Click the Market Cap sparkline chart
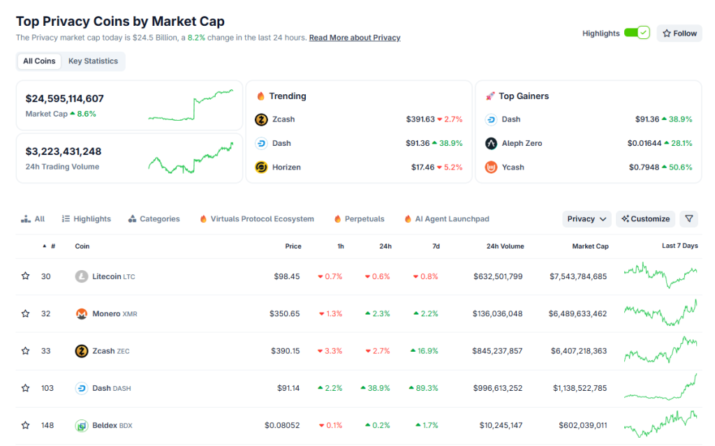 pyautogui.click(x=191, y=105)
